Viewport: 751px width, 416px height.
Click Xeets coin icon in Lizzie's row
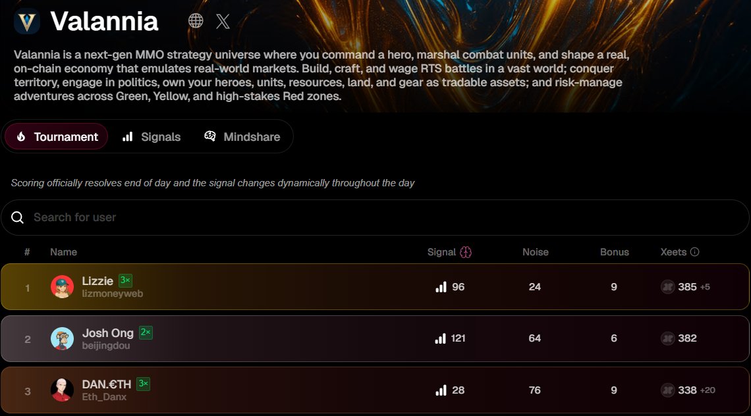[667, 287]
